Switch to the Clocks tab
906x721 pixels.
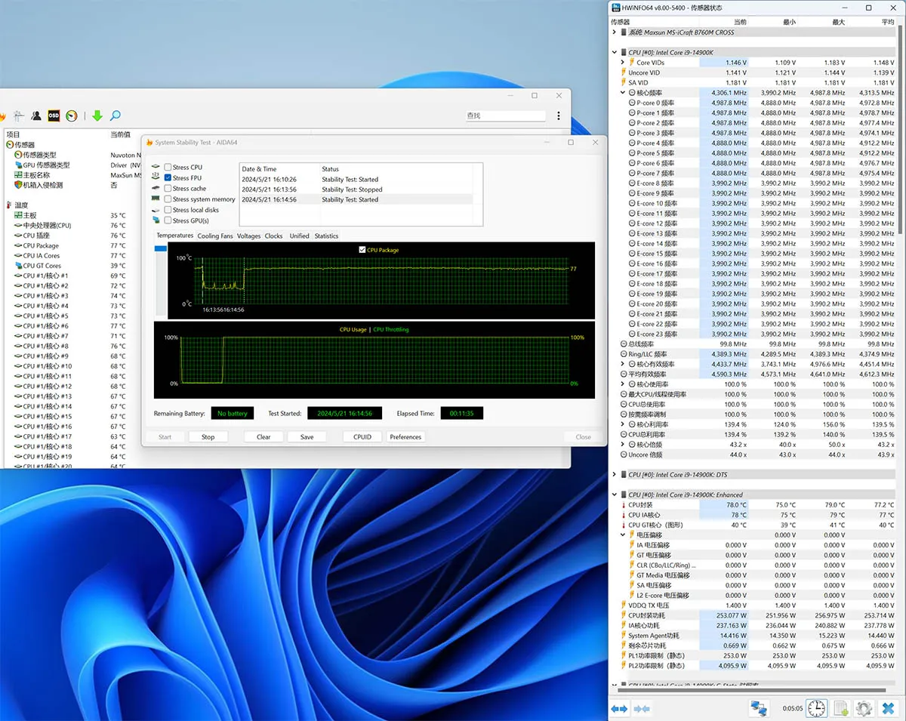tap(273, 236)
